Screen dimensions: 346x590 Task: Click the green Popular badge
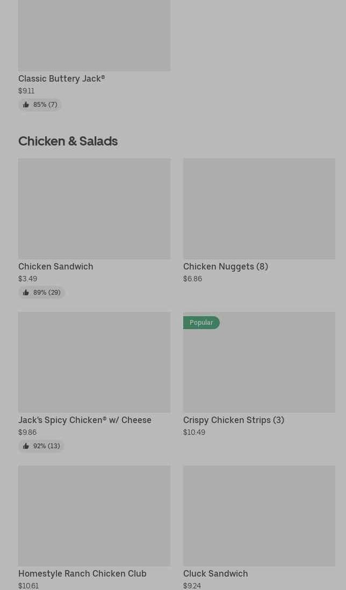coord(201,322)
